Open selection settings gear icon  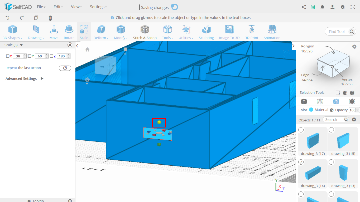tap(354, 47)
